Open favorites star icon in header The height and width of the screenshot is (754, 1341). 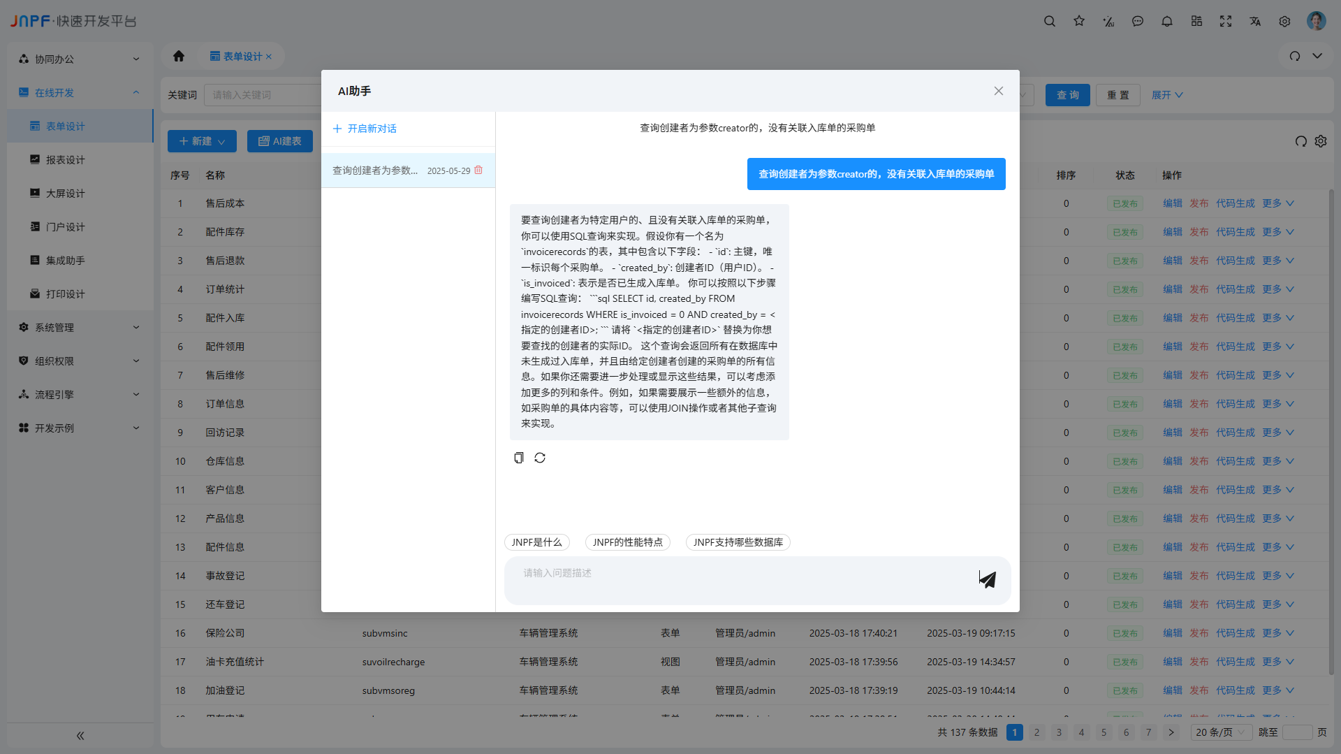pos(1079,21)
